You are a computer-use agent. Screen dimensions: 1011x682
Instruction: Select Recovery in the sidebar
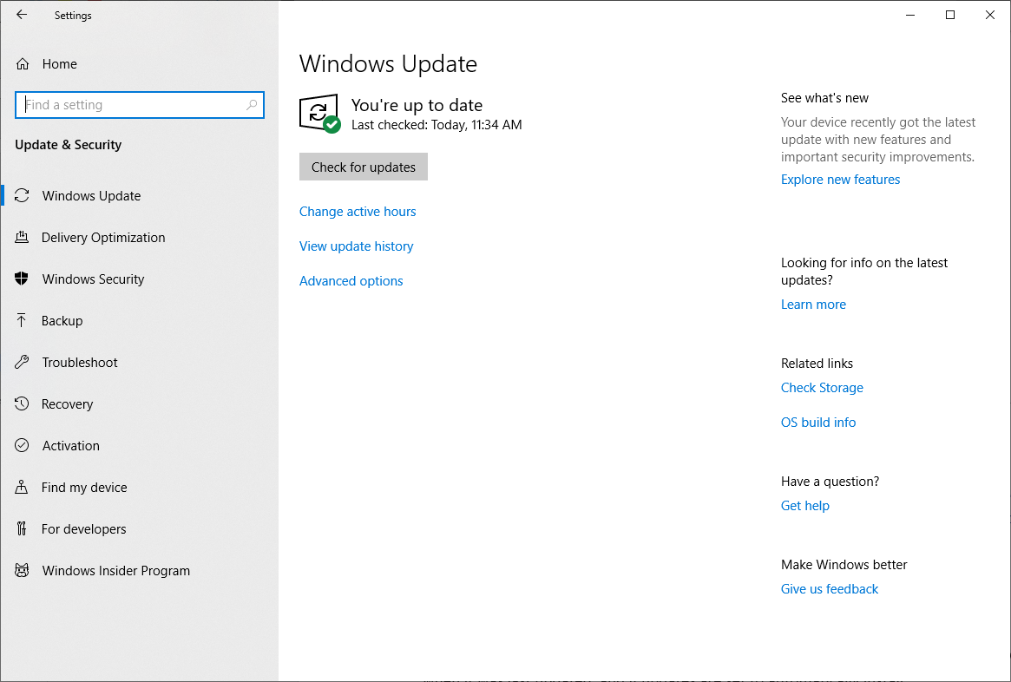(x=139, y=403)
